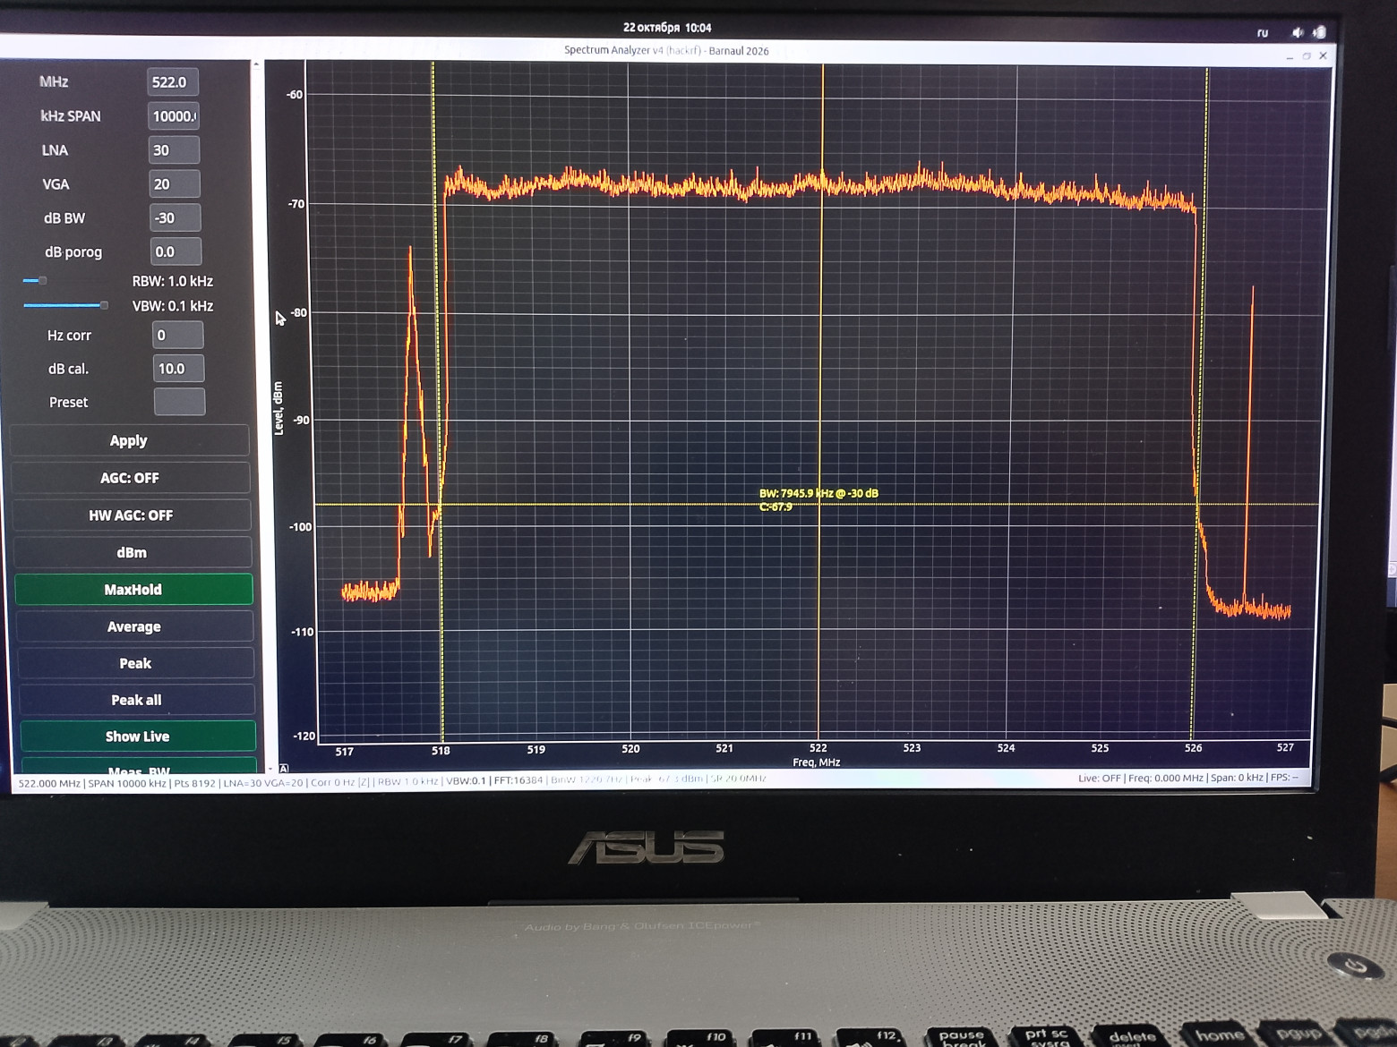This screenshot has height=1047, width=1397.
Task: Toggle the AGC: OFF button
Action: coord(131,478)
